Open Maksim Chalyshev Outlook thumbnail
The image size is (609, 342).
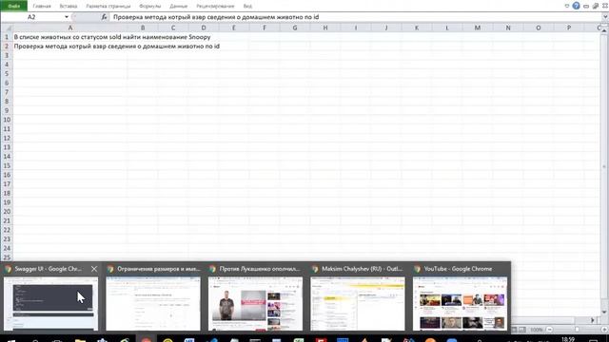(358, 303)
